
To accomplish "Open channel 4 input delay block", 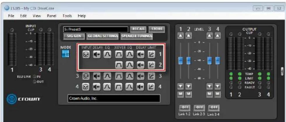I will click(x=97, y=87).
